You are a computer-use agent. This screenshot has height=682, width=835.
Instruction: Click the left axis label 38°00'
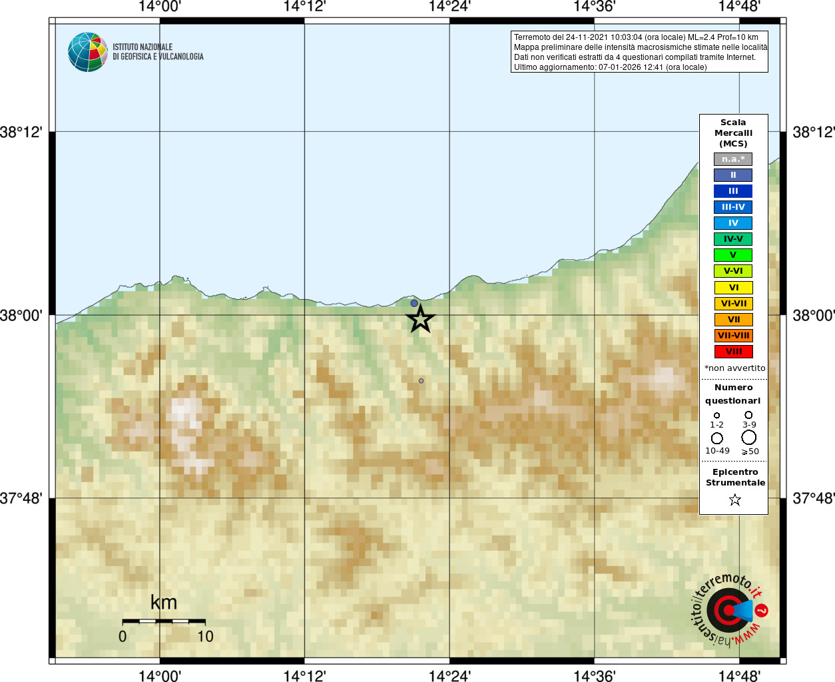coord(21,315)
